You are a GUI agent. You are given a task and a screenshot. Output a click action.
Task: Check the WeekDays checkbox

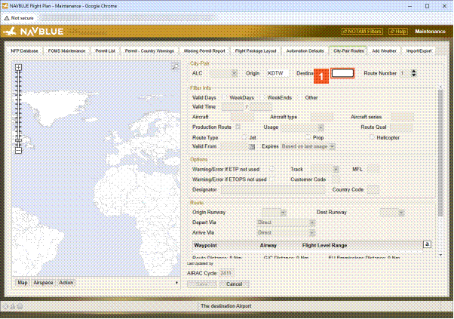225,97
